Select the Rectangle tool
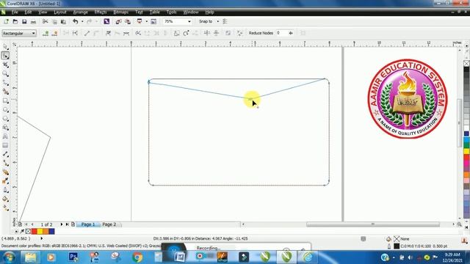Image resolution: width=470 pixels, height=264 pixels. tap(5, 100)
